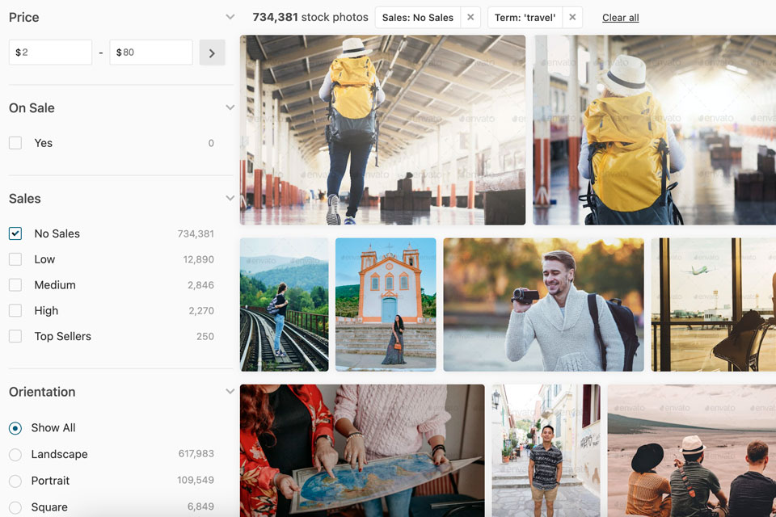
Task: Check the 'Low' sales checkbox
Action: [x=15, y=259]
